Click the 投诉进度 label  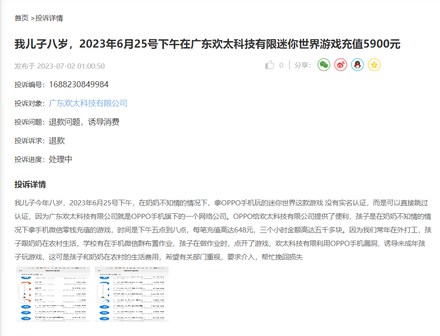point(29,160)
